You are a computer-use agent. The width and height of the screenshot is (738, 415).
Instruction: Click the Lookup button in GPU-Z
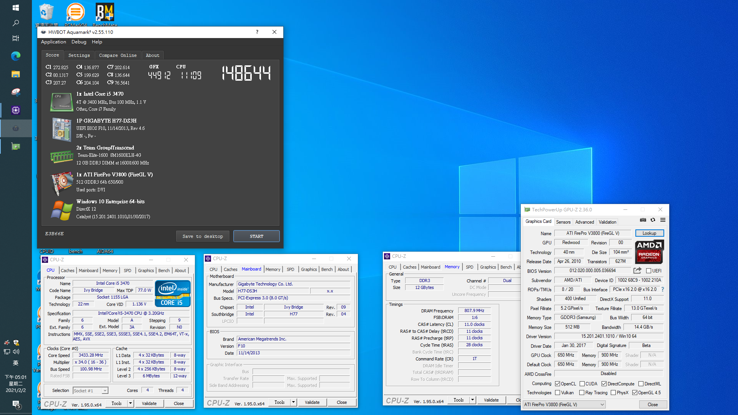[649, 233]
